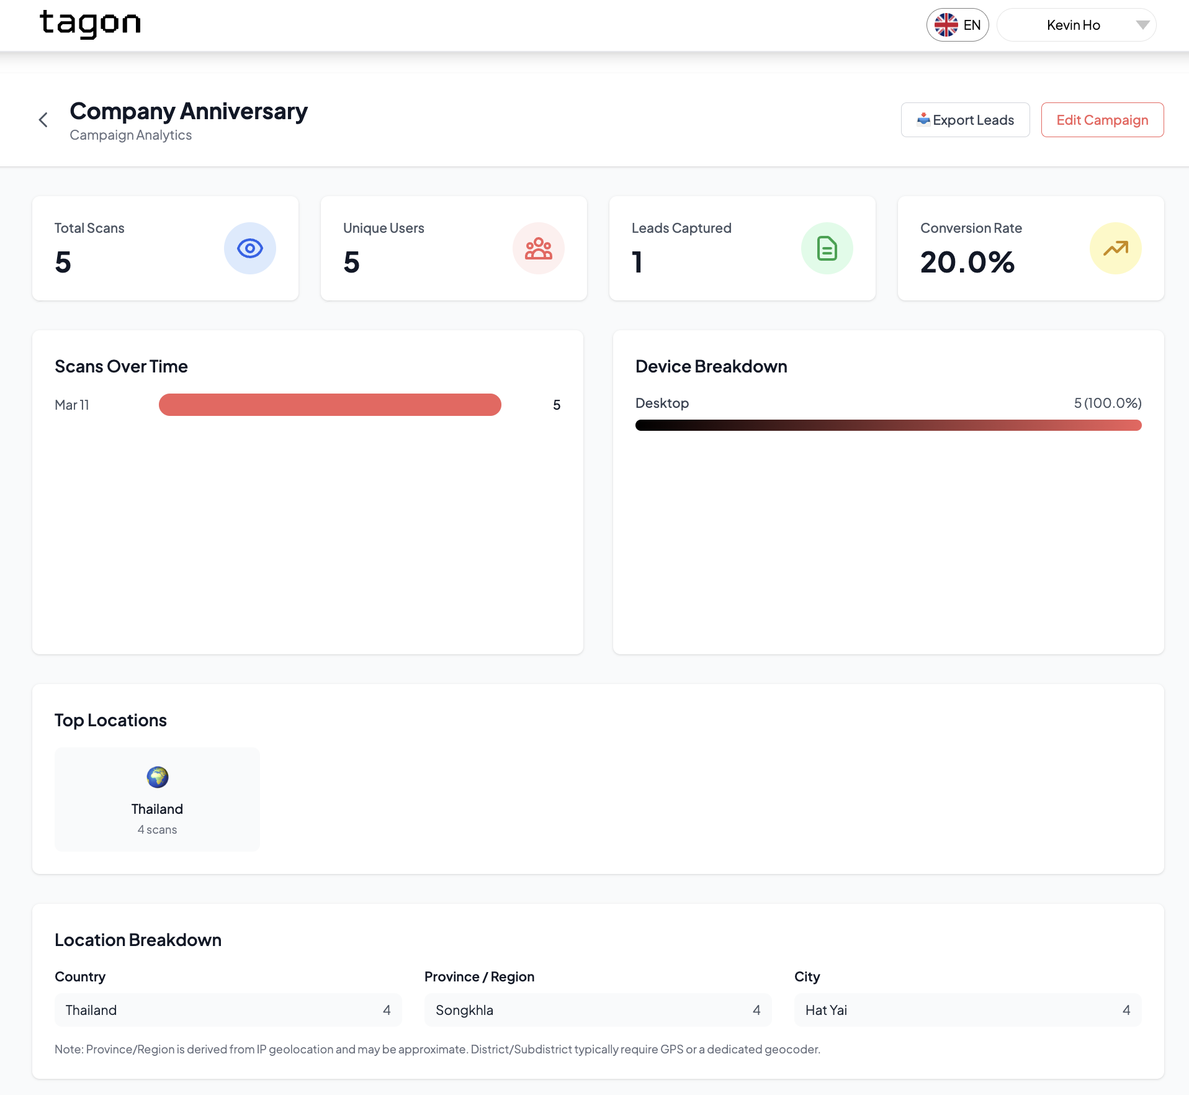This screenshot has width=1189, height=1095.
Task: Click the Total Scans eye icon
Action: [249, 248]
